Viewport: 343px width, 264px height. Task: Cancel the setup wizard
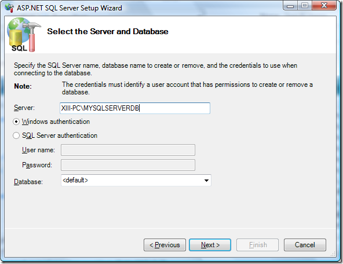[x=305, y=245]
